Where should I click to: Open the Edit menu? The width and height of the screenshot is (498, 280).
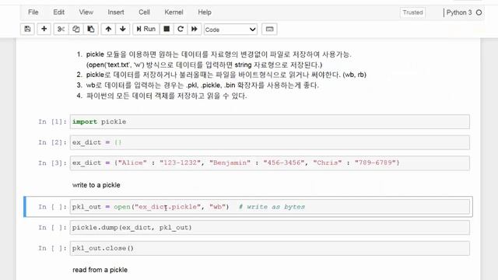59,12
